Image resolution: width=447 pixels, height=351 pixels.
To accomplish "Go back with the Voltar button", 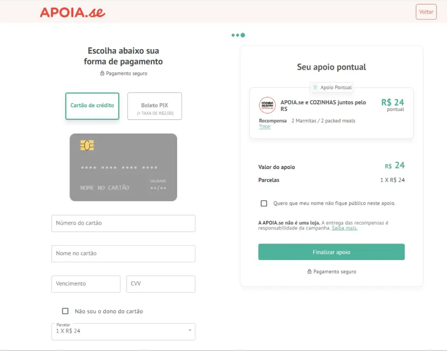I will point(426,12).
